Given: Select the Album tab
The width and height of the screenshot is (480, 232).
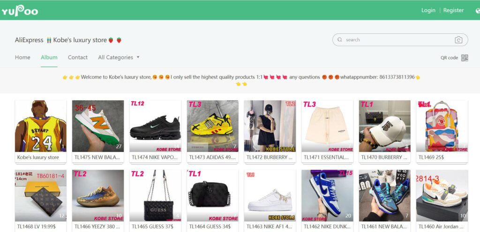Looking at the screenshot, I should pos(49,57).
